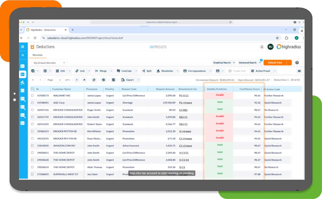322x199 pixels.
Task: Open the My Default Worklist dropdown
Action: click(x=50, y=63)
